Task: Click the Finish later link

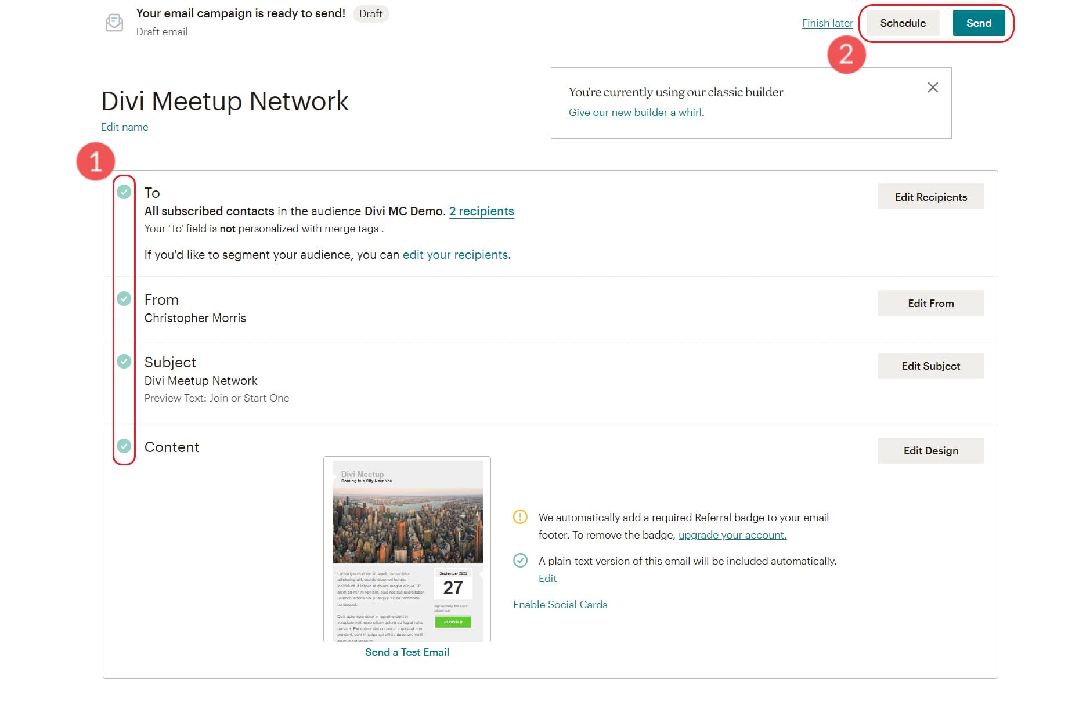Action: (827, 23)
